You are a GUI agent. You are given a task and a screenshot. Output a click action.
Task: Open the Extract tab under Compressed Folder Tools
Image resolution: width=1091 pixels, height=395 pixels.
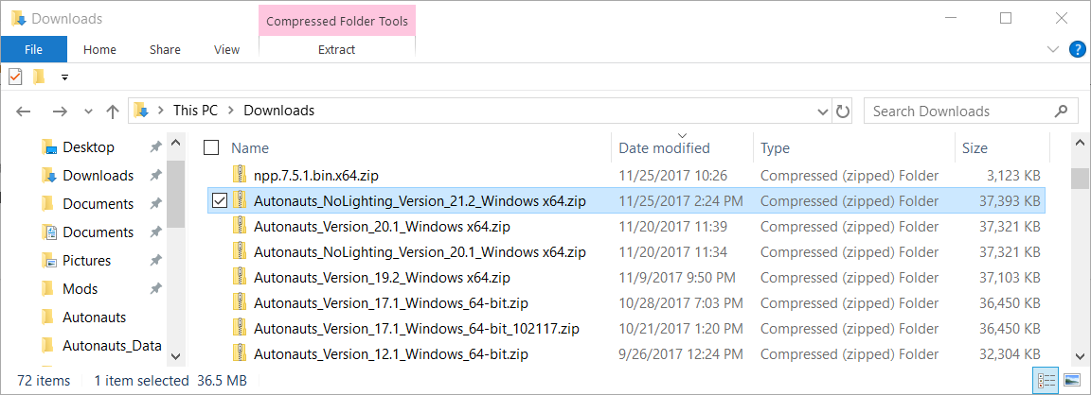[337, 49]
